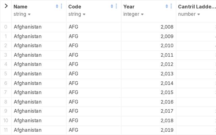The image size is (216, 135).
Task: Open Year column options menu
Action: pyautogui.click(x=171, y=6)
